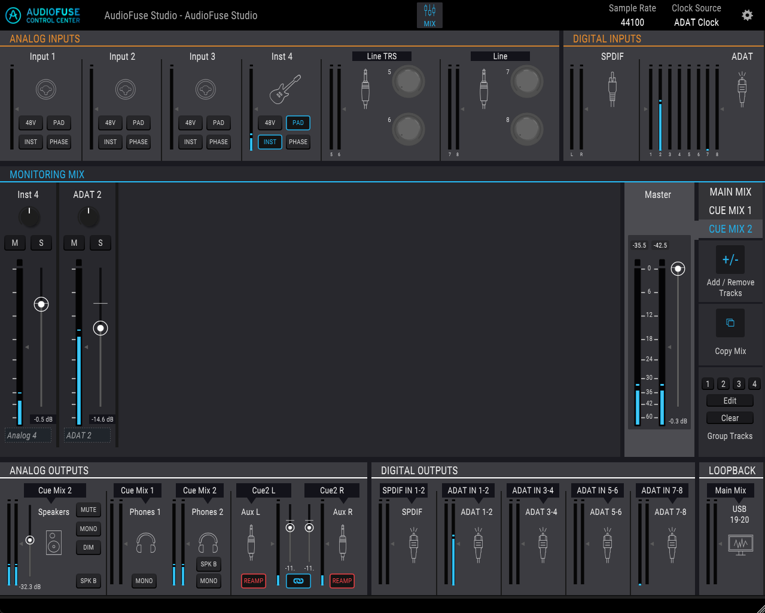Click Line TRS gain knob 5
The image size is (765, 613).
409,81
